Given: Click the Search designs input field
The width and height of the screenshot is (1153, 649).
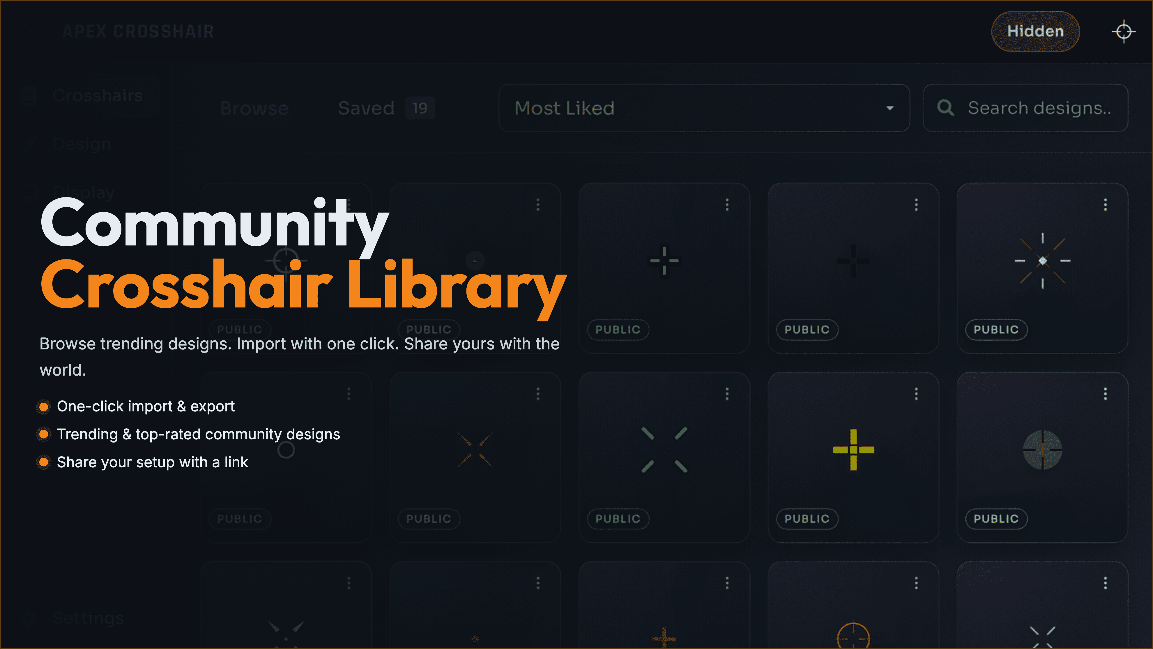Looking at the screenshot, I should tap(1038, 108).
